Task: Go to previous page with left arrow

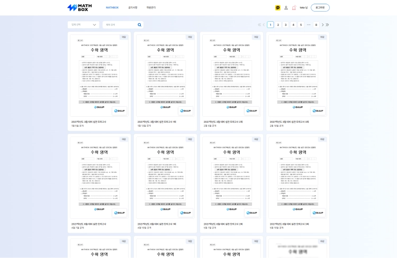Action: [x=264, y=25]
